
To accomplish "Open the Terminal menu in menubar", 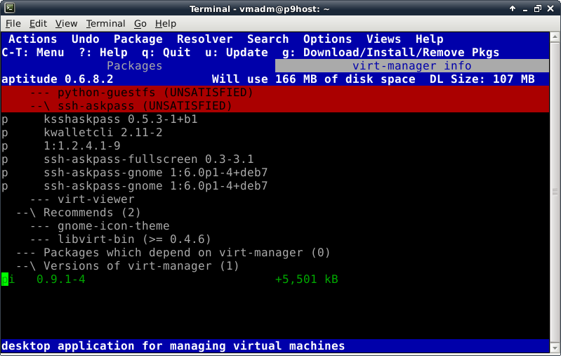I will click(x=105, y=23).
